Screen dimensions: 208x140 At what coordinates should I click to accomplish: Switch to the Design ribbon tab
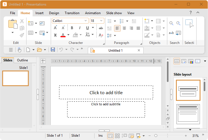click(x=54, y=13)
